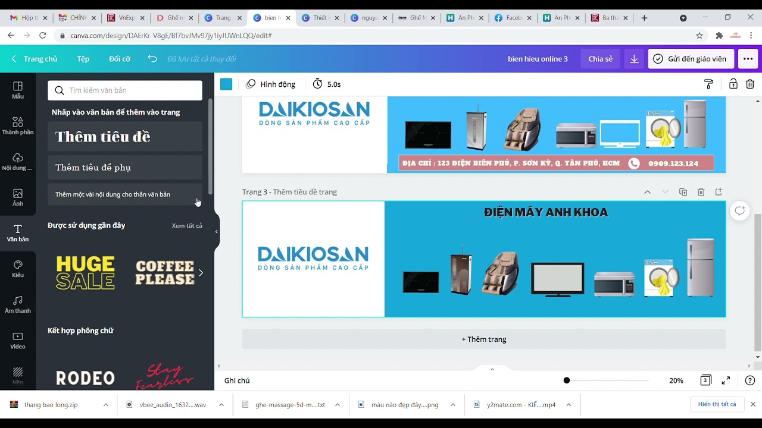Duplicate page 3 with copy icon
Viewport: 762px width, 428px height.
coord(683,192)
